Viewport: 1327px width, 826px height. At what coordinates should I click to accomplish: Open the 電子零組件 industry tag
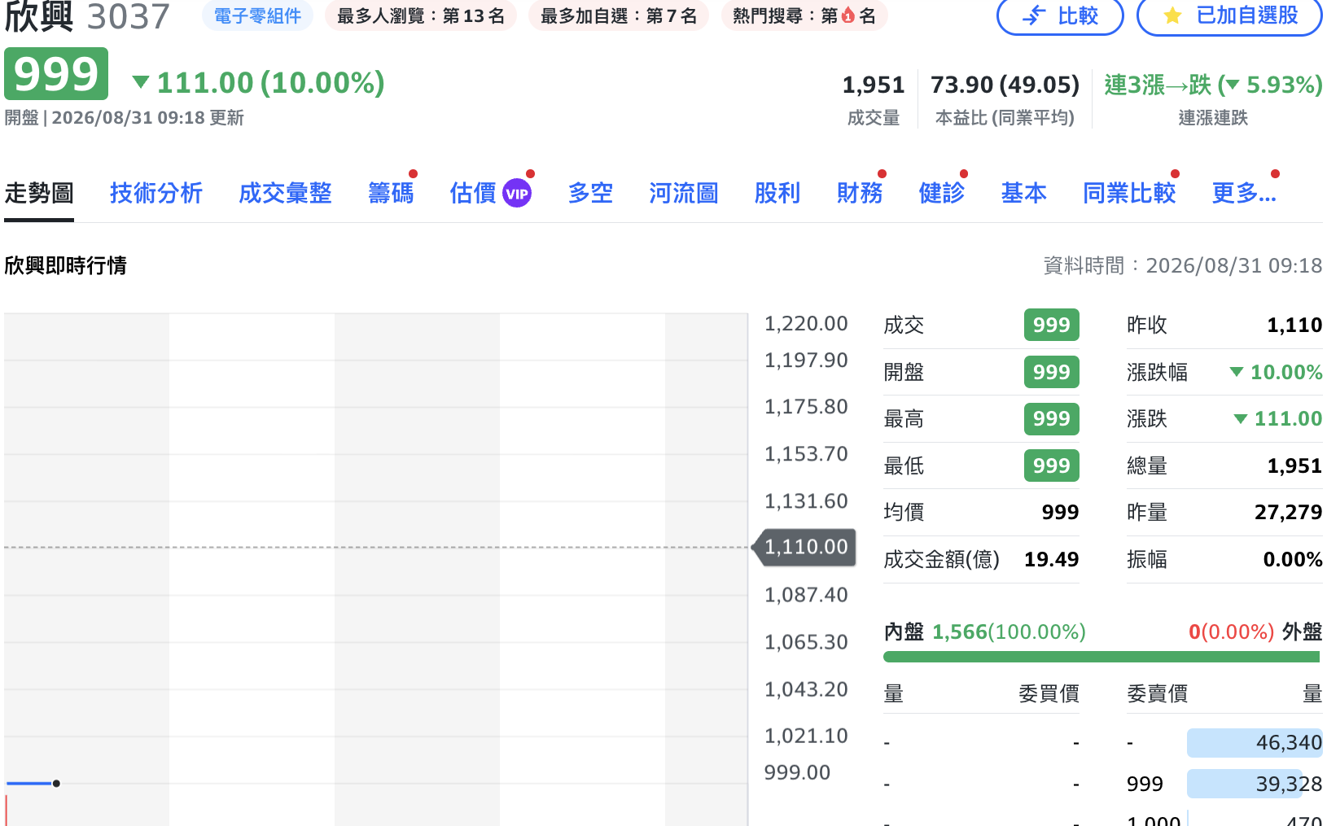[257, 15]
